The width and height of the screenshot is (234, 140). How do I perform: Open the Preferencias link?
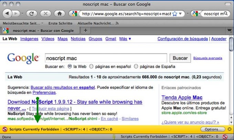(44, 93)
